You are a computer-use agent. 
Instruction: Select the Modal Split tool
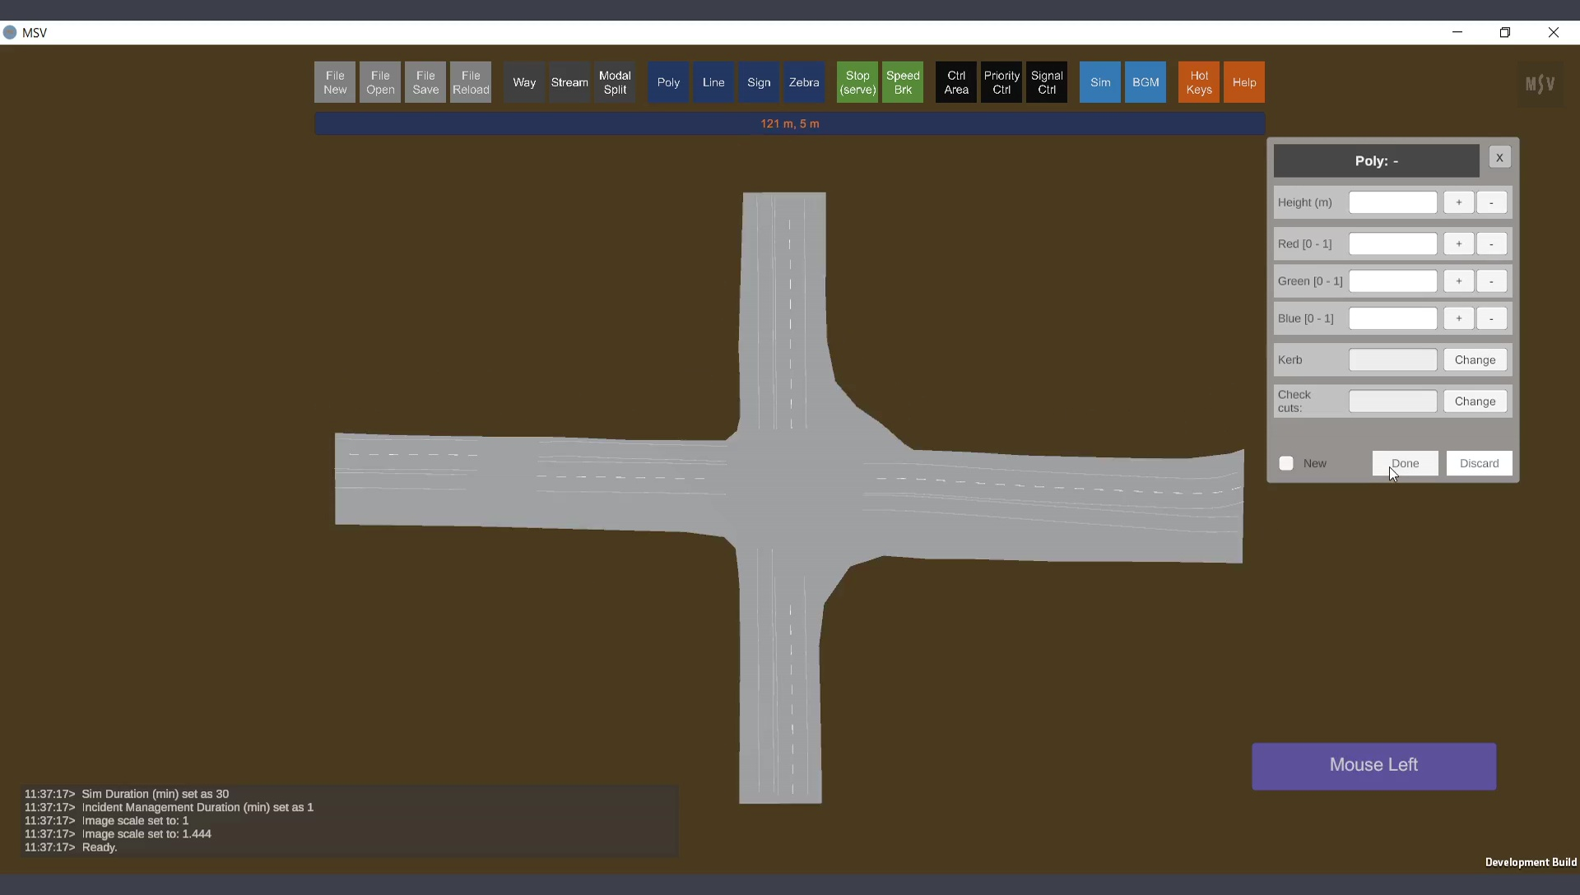(615, 82)
